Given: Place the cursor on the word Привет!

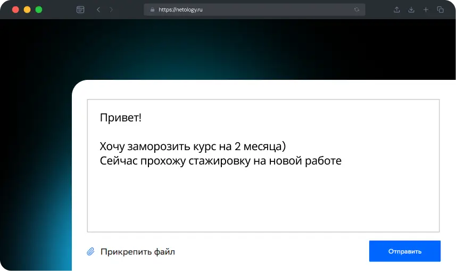Looking at the screenshot, I should pos(121,118).
